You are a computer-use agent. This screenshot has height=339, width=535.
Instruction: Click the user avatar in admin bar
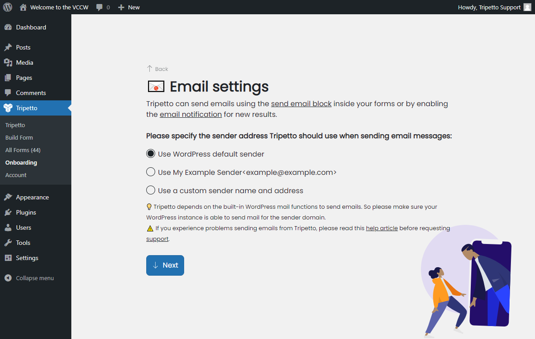(x=527, y=7)
